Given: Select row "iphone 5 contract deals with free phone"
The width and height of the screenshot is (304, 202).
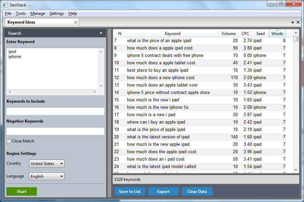Looking at the screenshot, I should click(200, 56).
